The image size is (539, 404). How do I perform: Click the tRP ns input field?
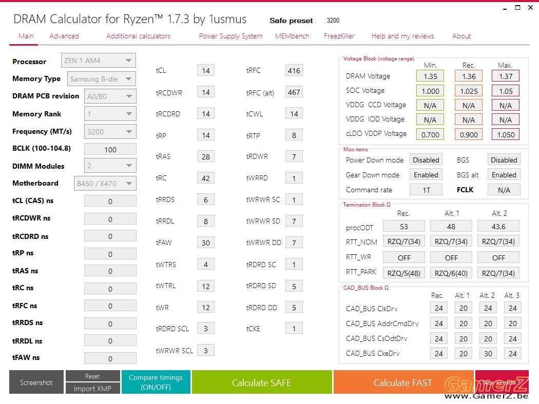(x=110, y=254)
